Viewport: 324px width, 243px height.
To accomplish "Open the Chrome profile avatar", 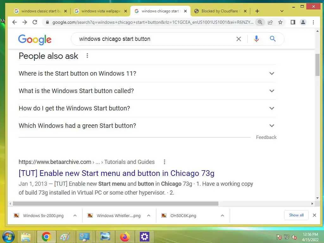I will click(303, 22).
